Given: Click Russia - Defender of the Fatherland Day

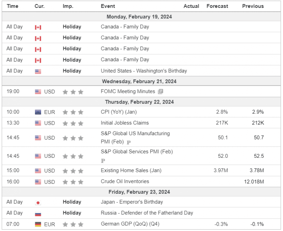Looking at the screenshot, I should coord(147,213).
